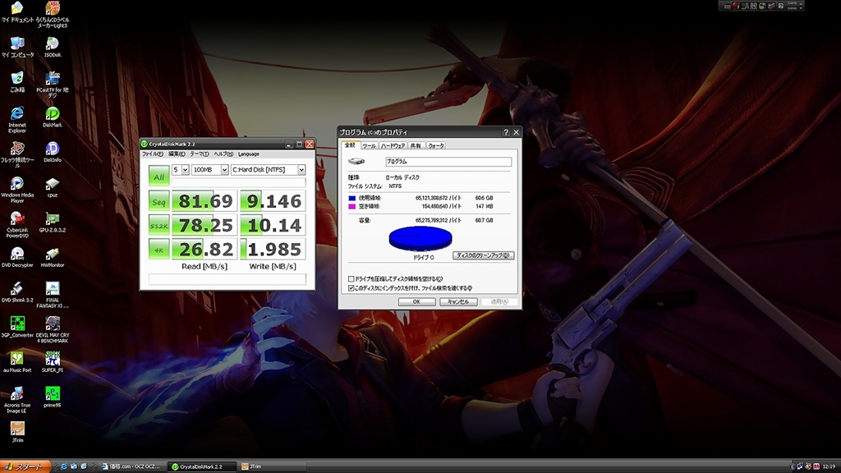
Task: Launch cpuz desktop shortcut
Action: pyautogui.click(x=53, y=188)
